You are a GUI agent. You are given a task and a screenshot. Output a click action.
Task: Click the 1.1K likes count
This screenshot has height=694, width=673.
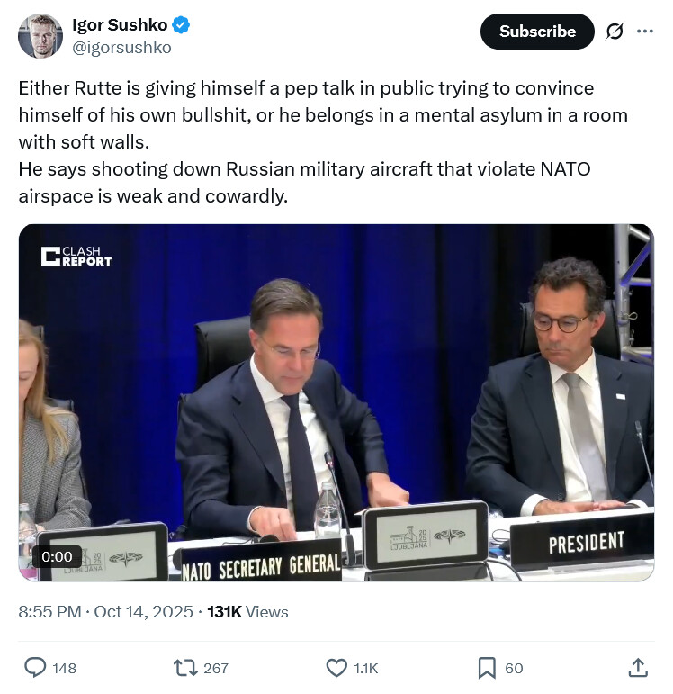[x=366, y=668]
